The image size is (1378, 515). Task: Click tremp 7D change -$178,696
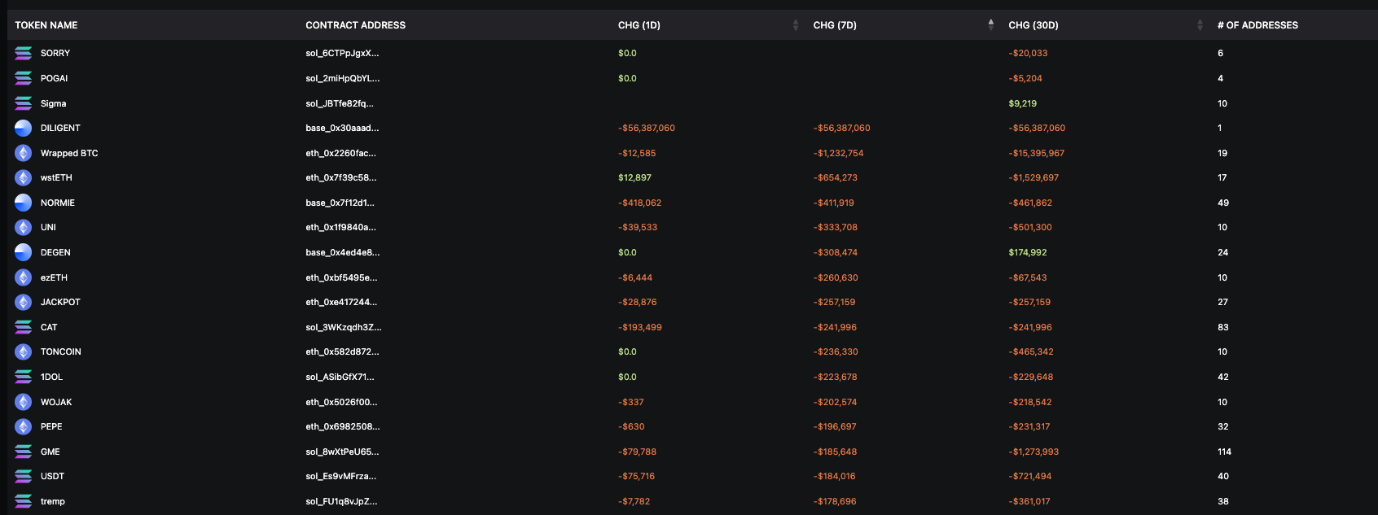(x=834, y=501)
